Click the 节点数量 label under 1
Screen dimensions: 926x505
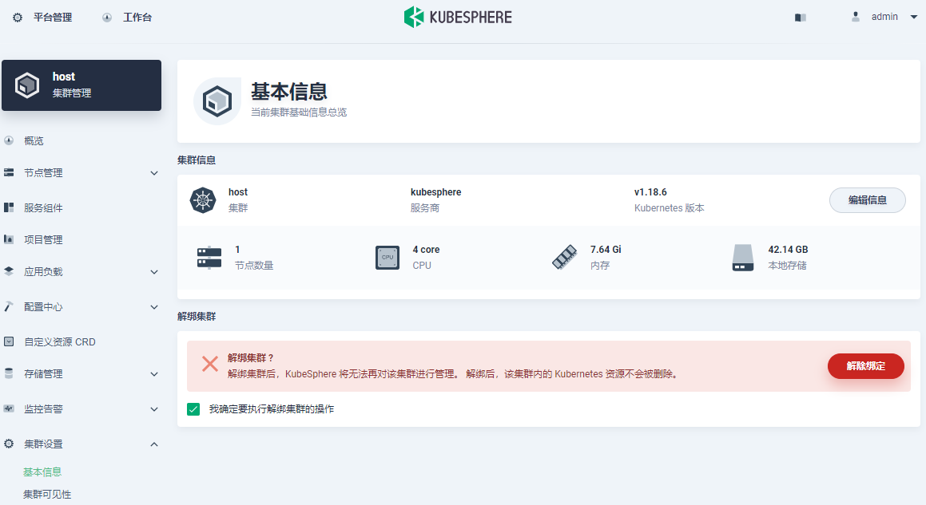pyautogui.click(x=255, y=266)
